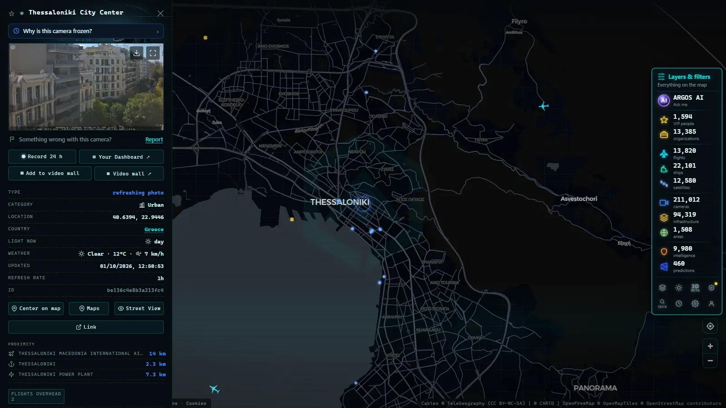This screenshot has height=408, width=726.
Task: Open settings gear in layers panel
Action: [695, 304]
